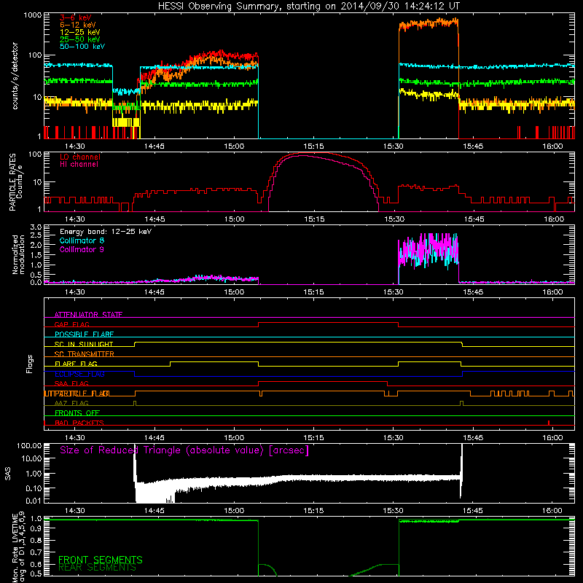Click the SAA FLAG label
Screen dimensions: 583x583
coord(71,383)
